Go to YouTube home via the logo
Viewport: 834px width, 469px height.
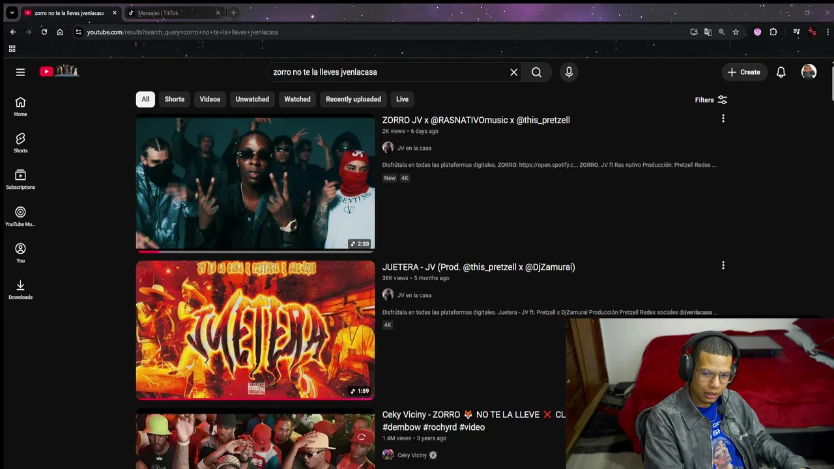pyautogui.click(x=59, y=72)
